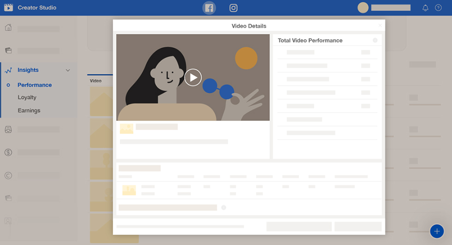Switch to the Facebook platform icon
Image resolution: width=452 pixels, height=245 pixels.
[x=209, y=8]
